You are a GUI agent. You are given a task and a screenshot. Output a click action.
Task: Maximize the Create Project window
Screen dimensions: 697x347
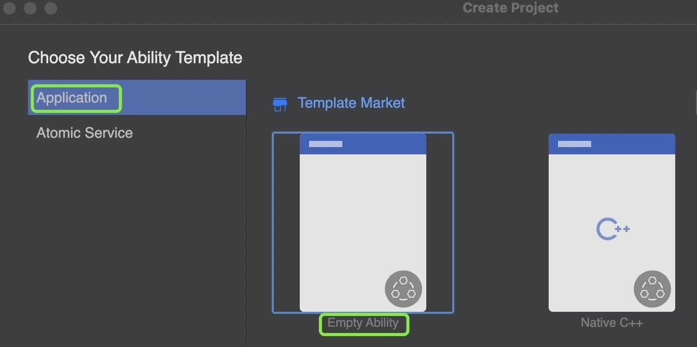click(x=51, y=8)
